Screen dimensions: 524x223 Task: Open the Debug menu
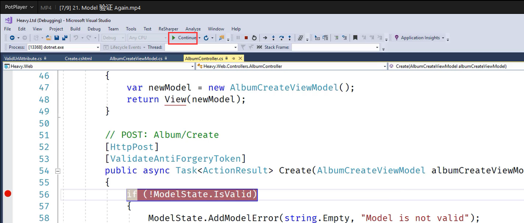[x=94, y=29]
